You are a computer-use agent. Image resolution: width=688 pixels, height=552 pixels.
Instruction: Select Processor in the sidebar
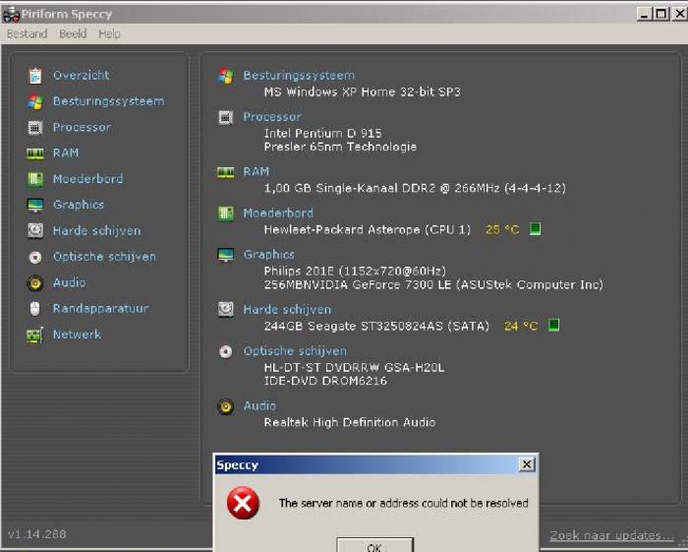coord(82,127)
